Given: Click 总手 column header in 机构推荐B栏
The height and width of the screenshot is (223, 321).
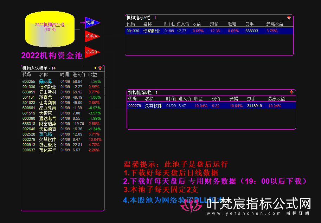Looking at the screenshot, I should pyautogui.click(x=251, y=99).
